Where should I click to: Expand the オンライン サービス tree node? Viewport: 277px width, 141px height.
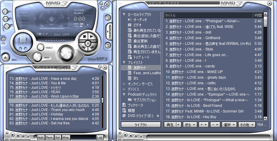pos(124,84)
